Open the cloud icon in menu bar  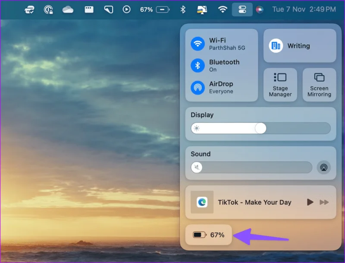(68, 10)
